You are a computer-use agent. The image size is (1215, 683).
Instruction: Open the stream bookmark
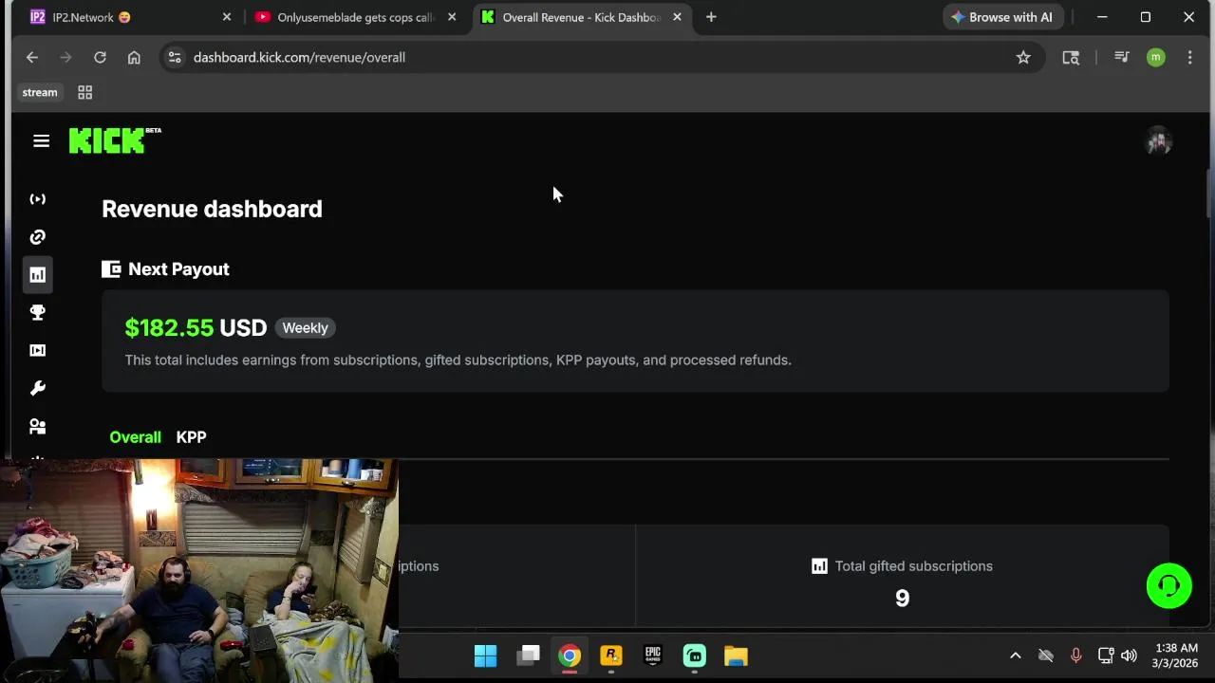pos(40,92)
